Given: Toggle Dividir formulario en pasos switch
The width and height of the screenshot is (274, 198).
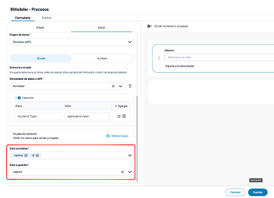Looking at the screenshot, I should click(149, 26).
